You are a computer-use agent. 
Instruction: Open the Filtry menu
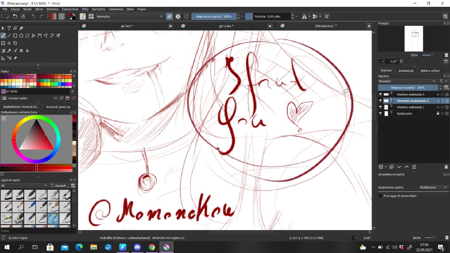85,9
